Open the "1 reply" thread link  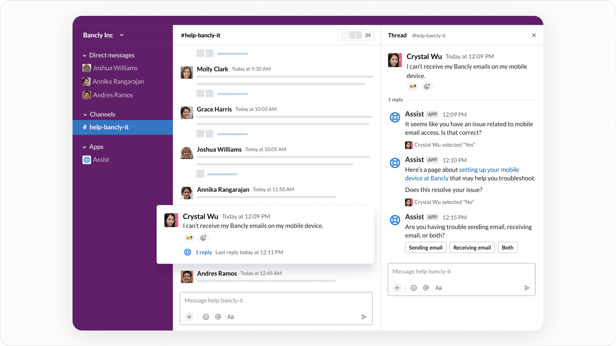click(204, 252)
